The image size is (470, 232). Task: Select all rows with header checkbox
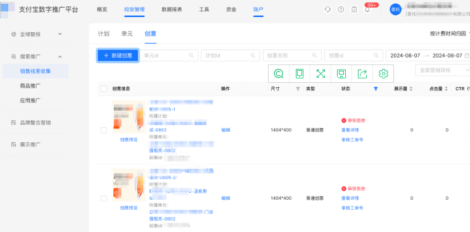pyautogui.click(x=104, y=89)
